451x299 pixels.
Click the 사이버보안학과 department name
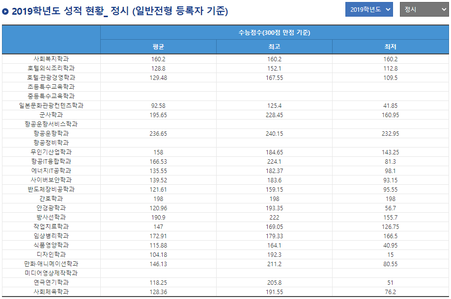coord(51,180)
